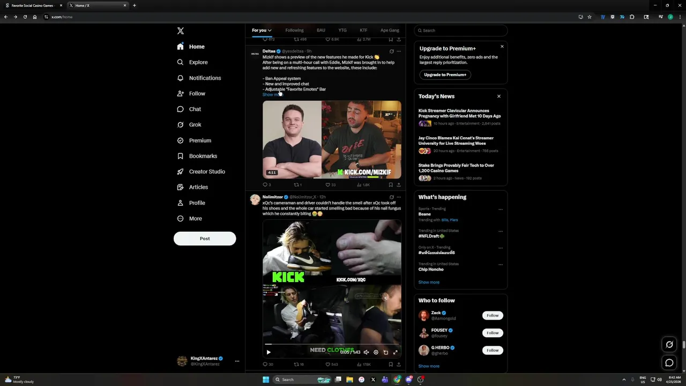This screenshot has height=386, width=686.
Task: Toggle picture-in-picture on the xQc video
Action: coord(385,352)
